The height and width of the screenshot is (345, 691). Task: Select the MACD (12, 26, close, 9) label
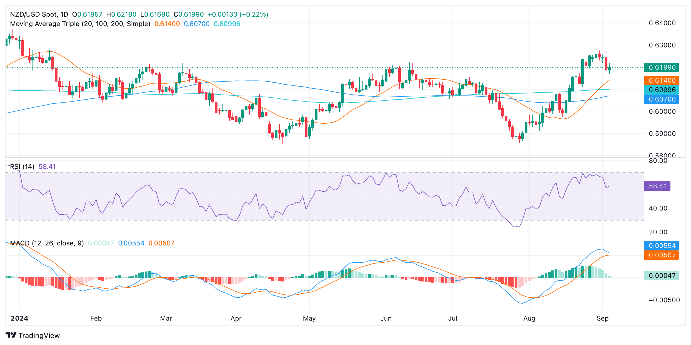point(47,243)
